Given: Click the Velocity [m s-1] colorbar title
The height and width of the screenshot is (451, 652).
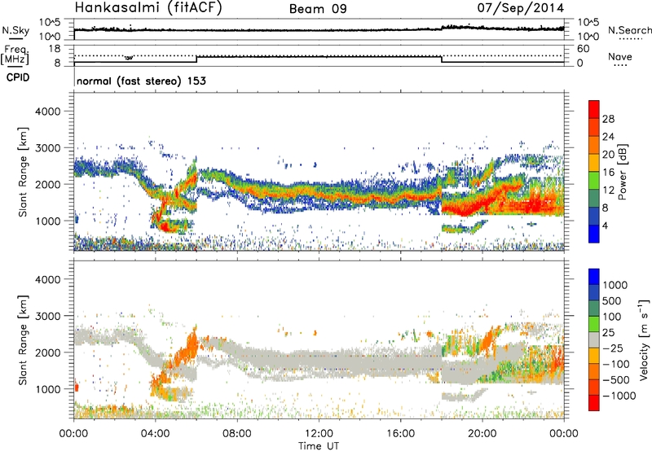Looking at the screenshot, I should 644,339.
